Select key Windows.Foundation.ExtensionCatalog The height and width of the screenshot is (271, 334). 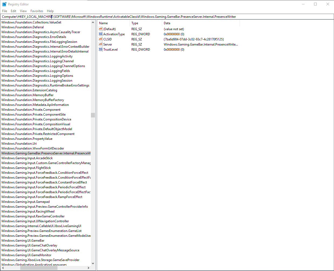[29, 90]
